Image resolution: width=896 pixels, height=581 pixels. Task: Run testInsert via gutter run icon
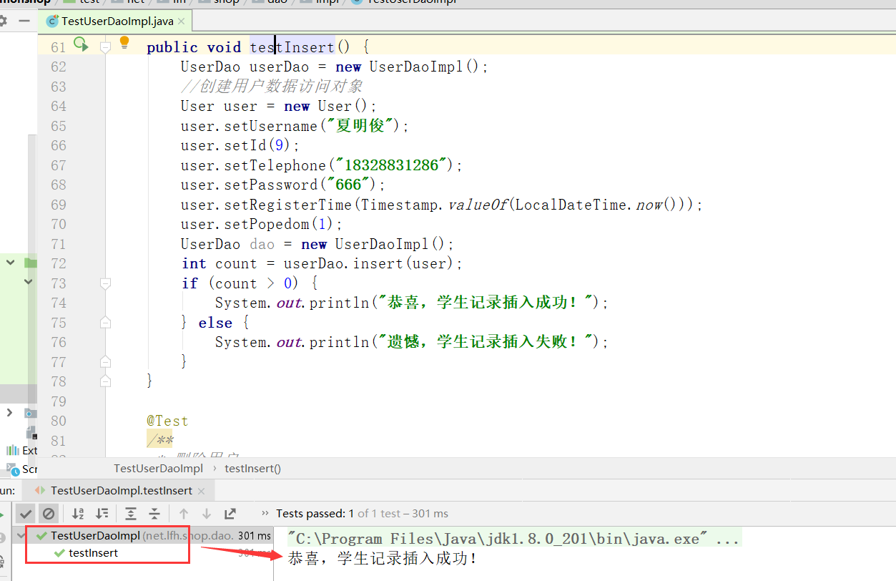(x=81, y=45)
